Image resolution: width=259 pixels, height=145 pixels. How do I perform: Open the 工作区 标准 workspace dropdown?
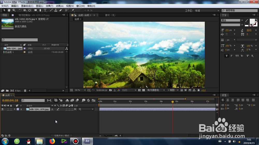[x=207, y=11]
